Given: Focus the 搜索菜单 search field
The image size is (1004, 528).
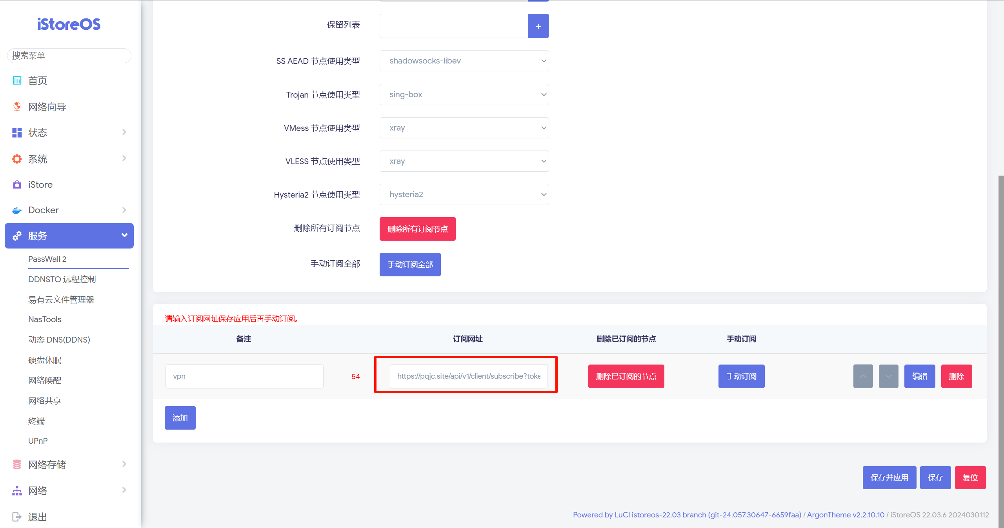Looking at the screenshot, I should [x=69, y=56].
